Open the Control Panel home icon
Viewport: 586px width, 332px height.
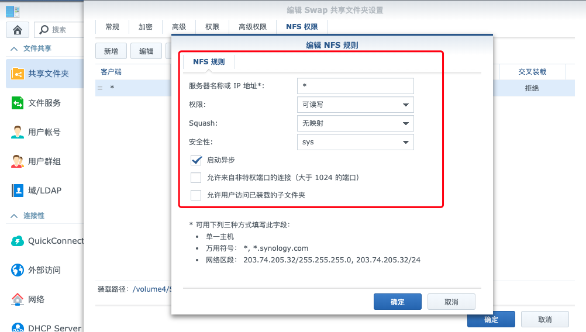click(x=18, y=29)
